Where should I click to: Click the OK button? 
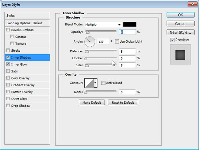pos(180,15)
